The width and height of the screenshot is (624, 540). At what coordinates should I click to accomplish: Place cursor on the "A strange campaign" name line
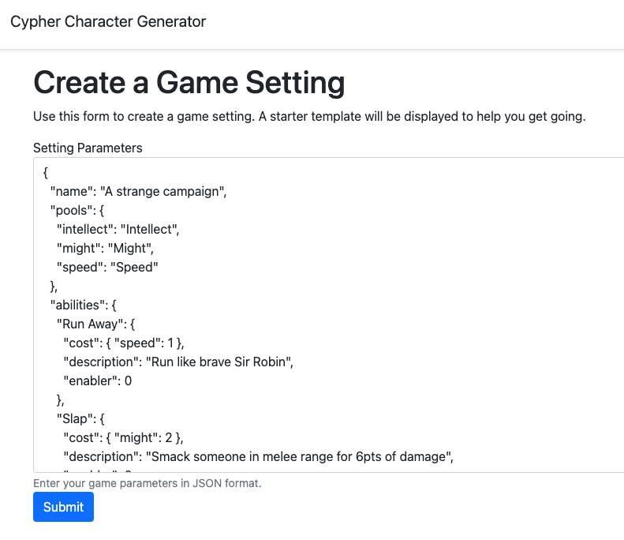click(x=138, y=191)
